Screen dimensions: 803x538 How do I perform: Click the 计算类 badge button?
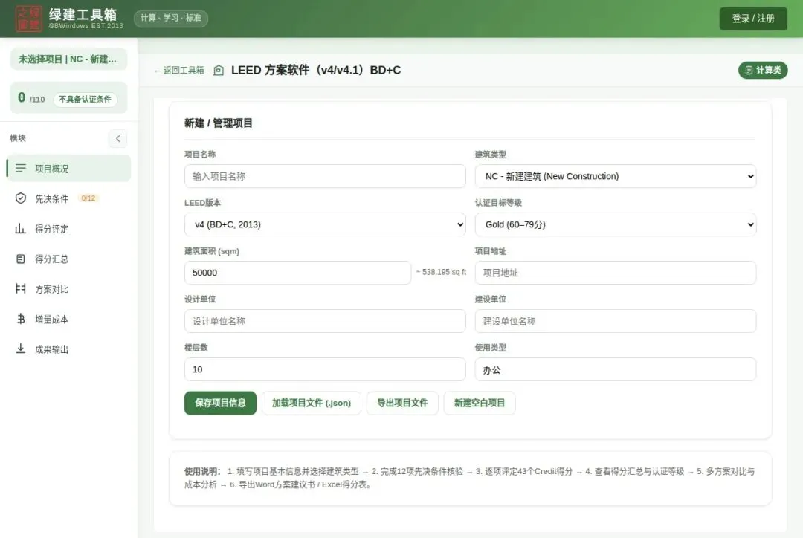(x=763, y=70)
